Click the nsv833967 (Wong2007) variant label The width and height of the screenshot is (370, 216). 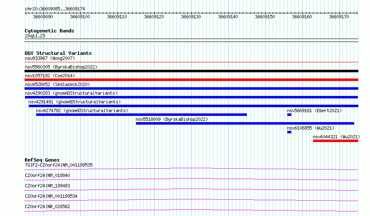[x=50, y=58]
